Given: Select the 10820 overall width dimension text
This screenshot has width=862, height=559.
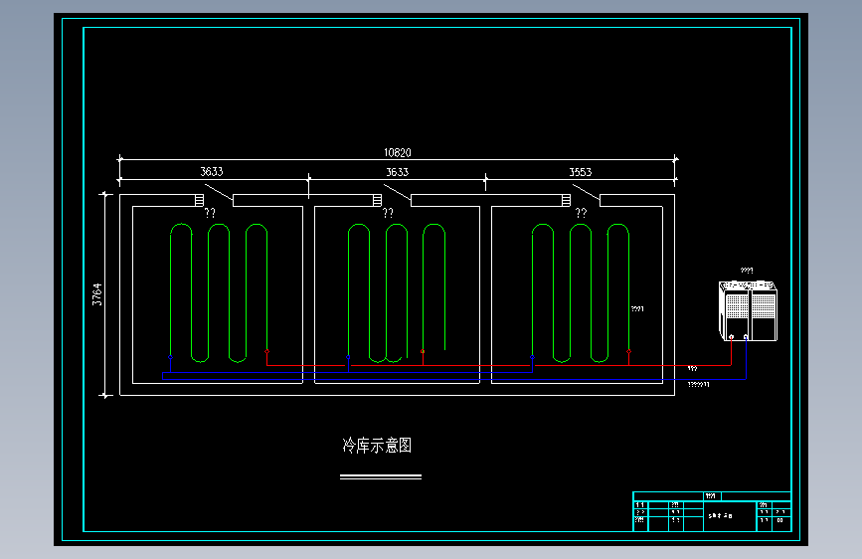Looking at the screenshot, I should click(398, 152).
